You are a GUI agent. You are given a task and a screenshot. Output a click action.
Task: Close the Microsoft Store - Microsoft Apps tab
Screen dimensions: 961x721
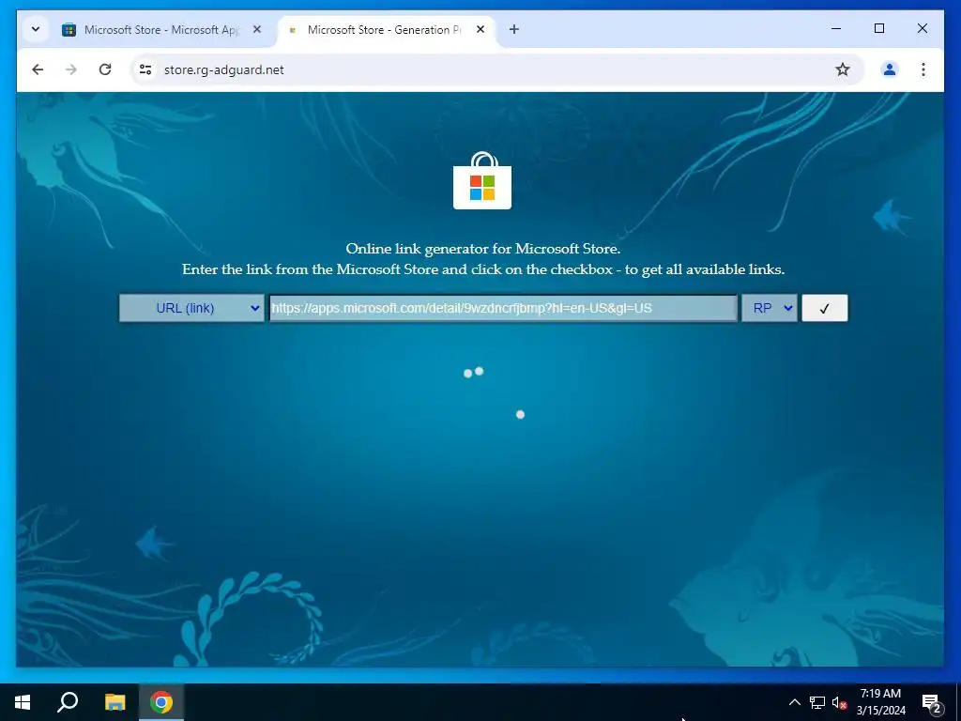257,29
